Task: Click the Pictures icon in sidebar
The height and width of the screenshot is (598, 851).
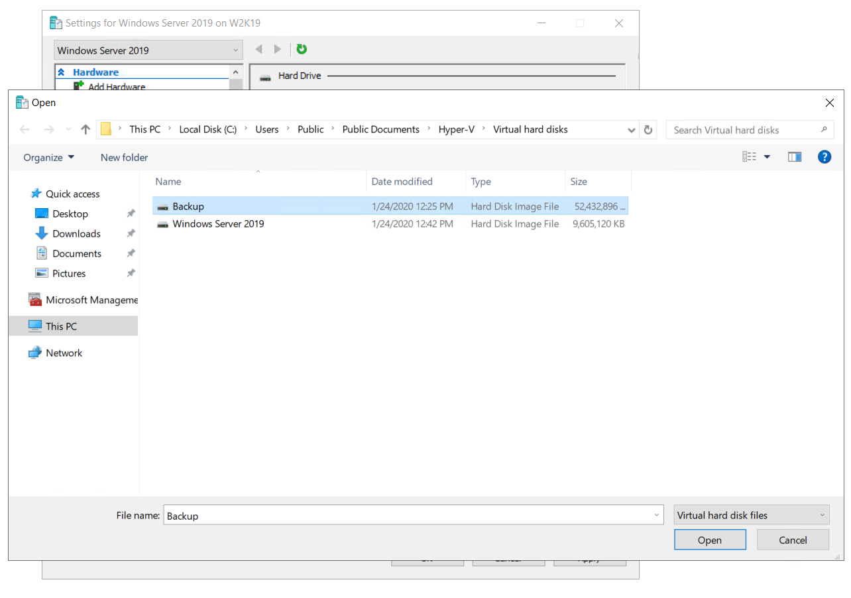Action: pos(42,273)
